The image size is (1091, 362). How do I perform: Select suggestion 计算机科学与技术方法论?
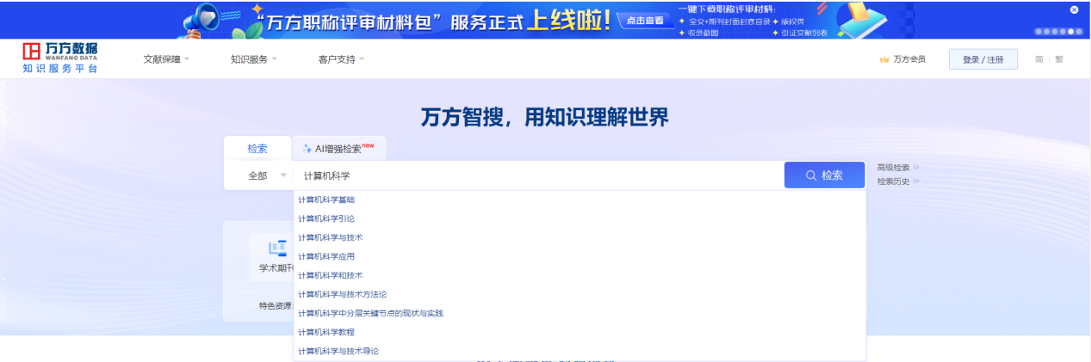(x=580, y=294)
